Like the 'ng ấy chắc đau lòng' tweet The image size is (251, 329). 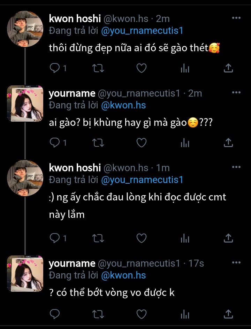click(x=141, y=238)
